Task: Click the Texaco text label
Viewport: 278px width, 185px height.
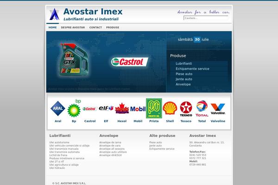Action: tap(186, 121)
